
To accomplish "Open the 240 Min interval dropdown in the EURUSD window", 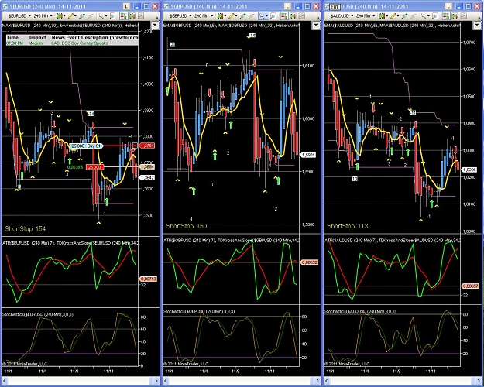I will 43,15.
